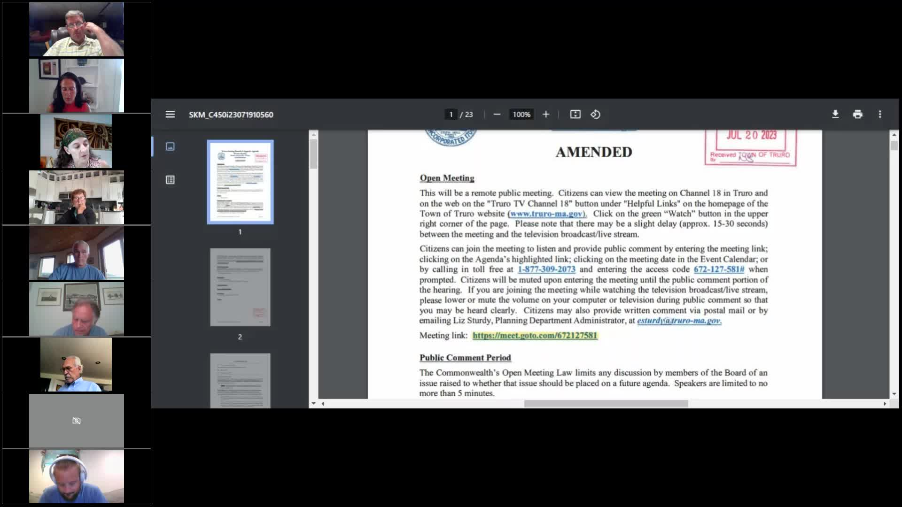
Task: Show the thumbnails view in the sidebar
Action: click(x=170, y=146)
